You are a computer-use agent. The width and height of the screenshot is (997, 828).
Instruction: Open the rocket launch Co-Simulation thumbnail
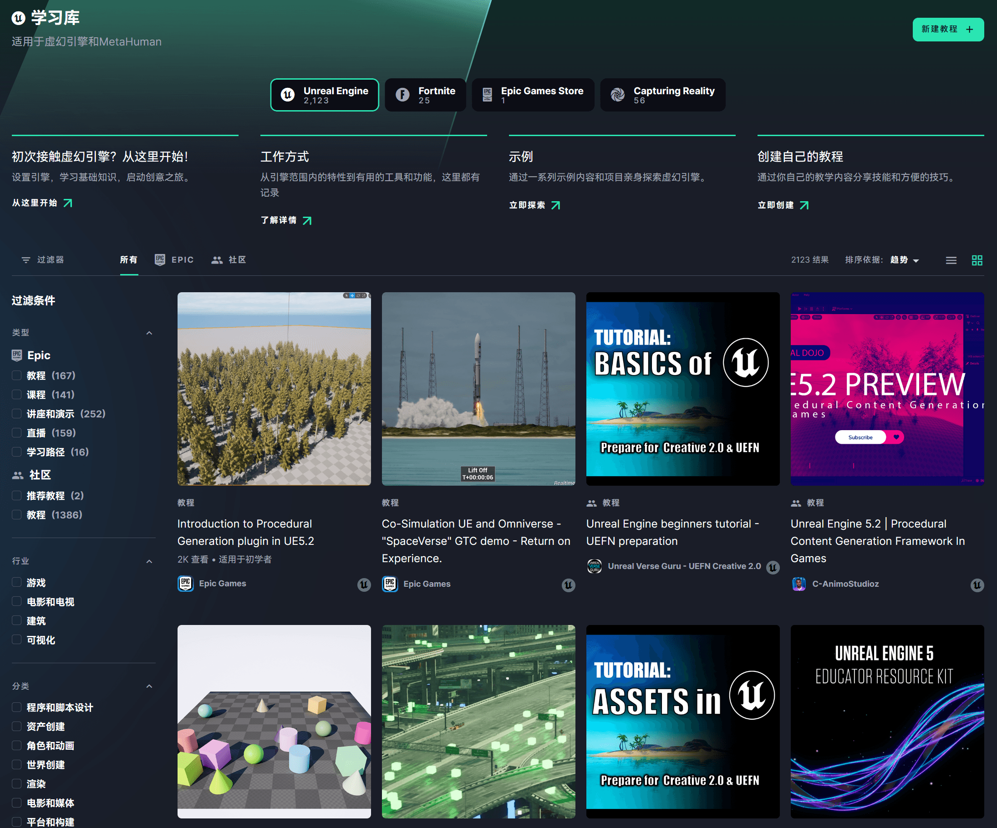tap(478, 388)
